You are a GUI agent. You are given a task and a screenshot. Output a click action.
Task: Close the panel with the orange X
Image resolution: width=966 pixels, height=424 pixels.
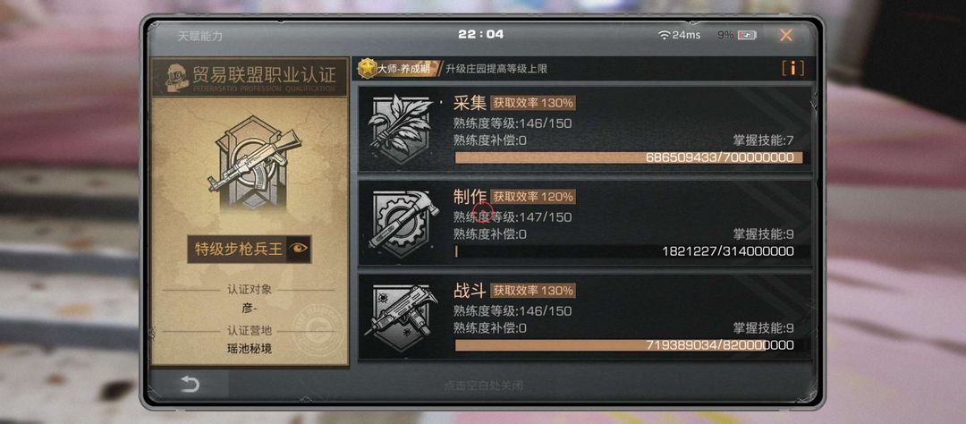pos(786,35)
